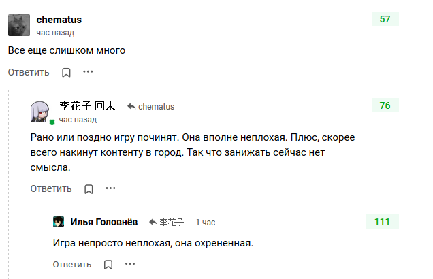Click 李花子 回末 avatar image
Screen dimensions: 433x279
pos(41,112)
